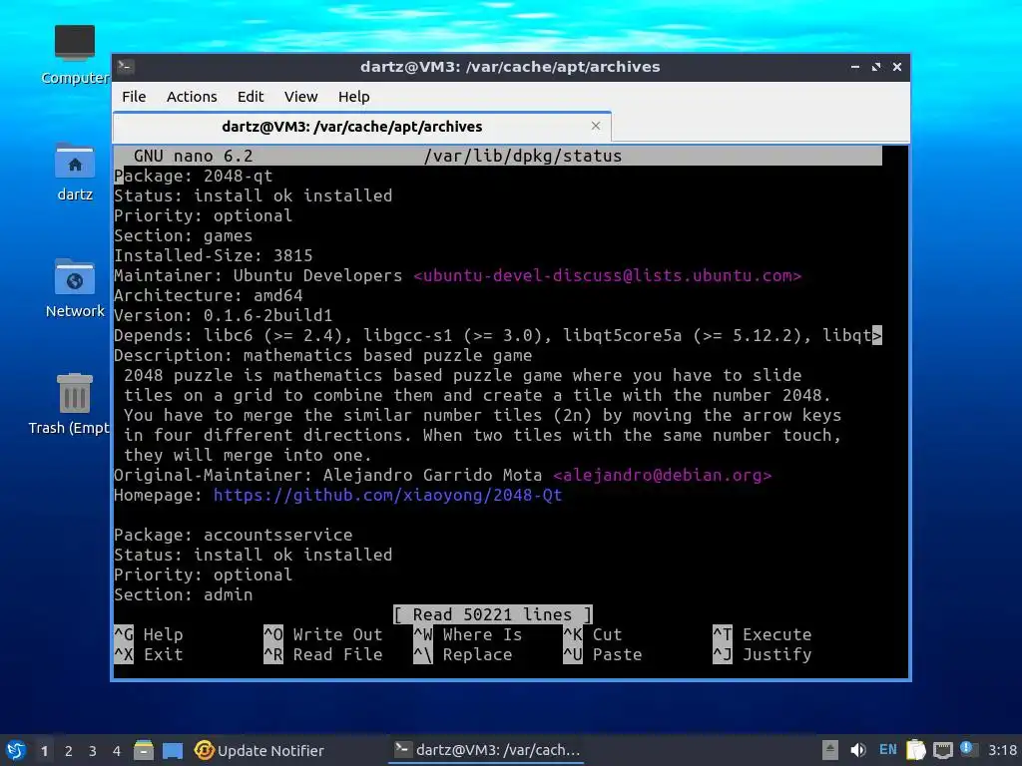Screen dimensions: 1022x766
Task: Switch to virtual desktop 3
Action: coord(93,751)
